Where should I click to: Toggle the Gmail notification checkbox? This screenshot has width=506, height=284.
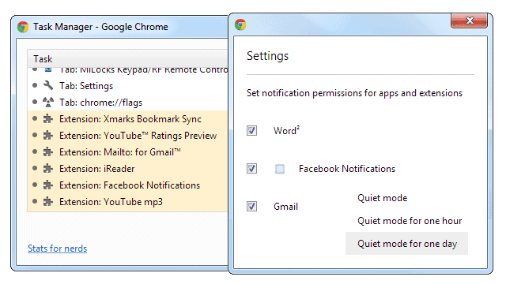point(251,207)
